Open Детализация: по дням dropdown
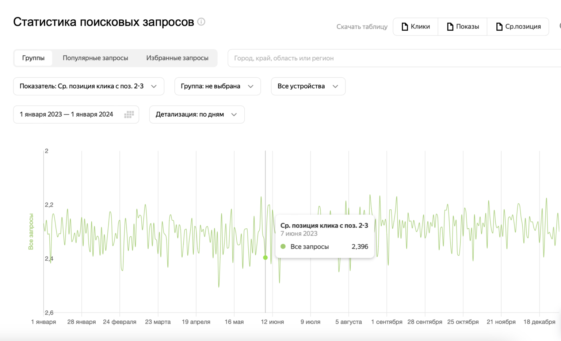This screenshot has width=561, height=341. (197, 115)
